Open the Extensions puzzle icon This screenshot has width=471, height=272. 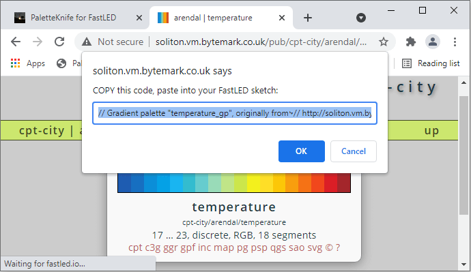(411, 42)
